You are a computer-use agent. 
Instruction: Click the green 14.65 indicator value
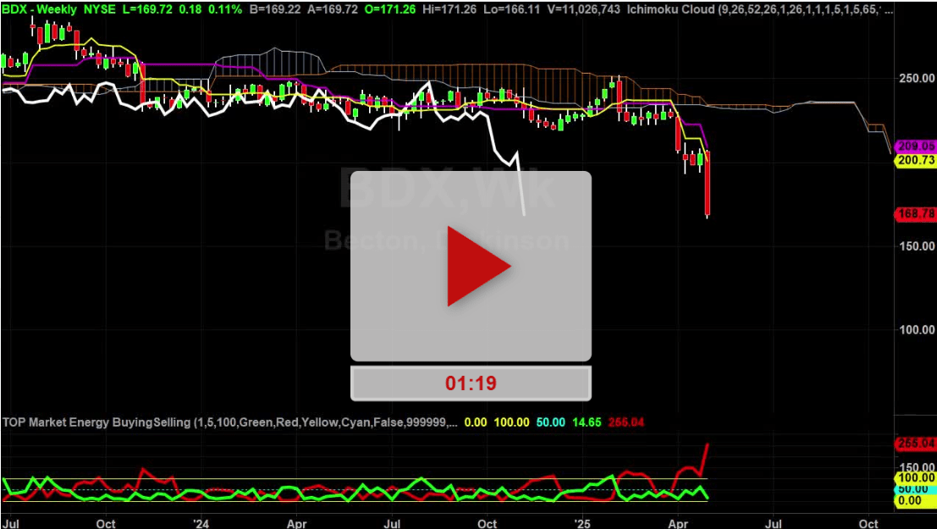(x=587, y=422)
